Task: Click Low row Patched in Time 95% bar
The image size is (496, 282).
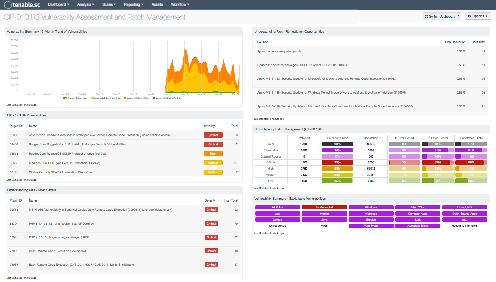Action: (x=338, y=181)
